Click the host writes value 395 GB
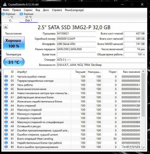The image size is (150, 154). (135, 39)
